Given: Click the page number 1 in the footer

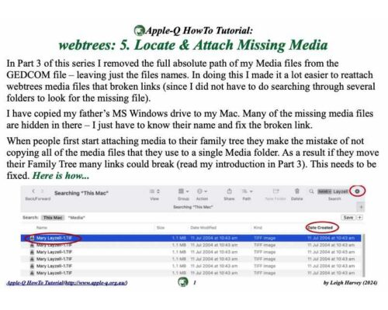Looking at the screenshot, I should point(195,282).
